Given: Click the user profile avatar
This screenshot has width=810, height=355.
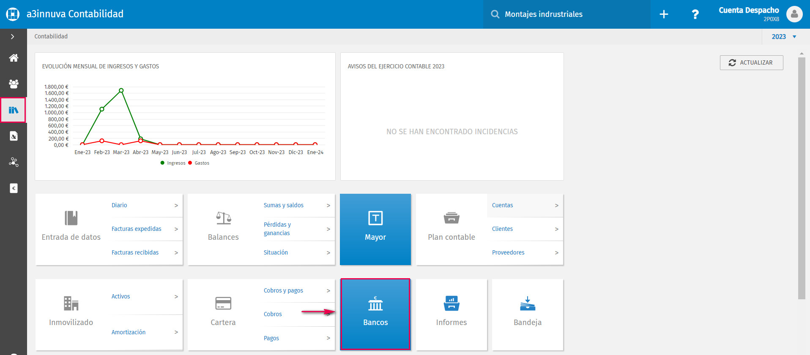Looking at the screenshot, I should pyautogui.click(x=794, y=14).
